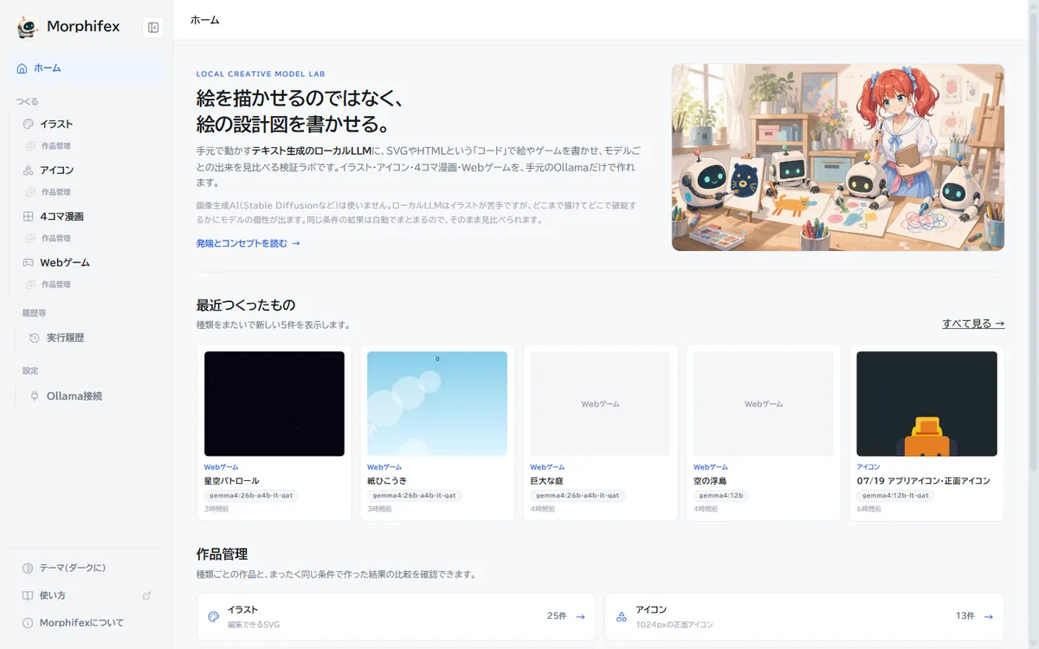This screenshot has width=1039, height=649.
Task: Click the home icon beside ホーム
Action: 22,67
